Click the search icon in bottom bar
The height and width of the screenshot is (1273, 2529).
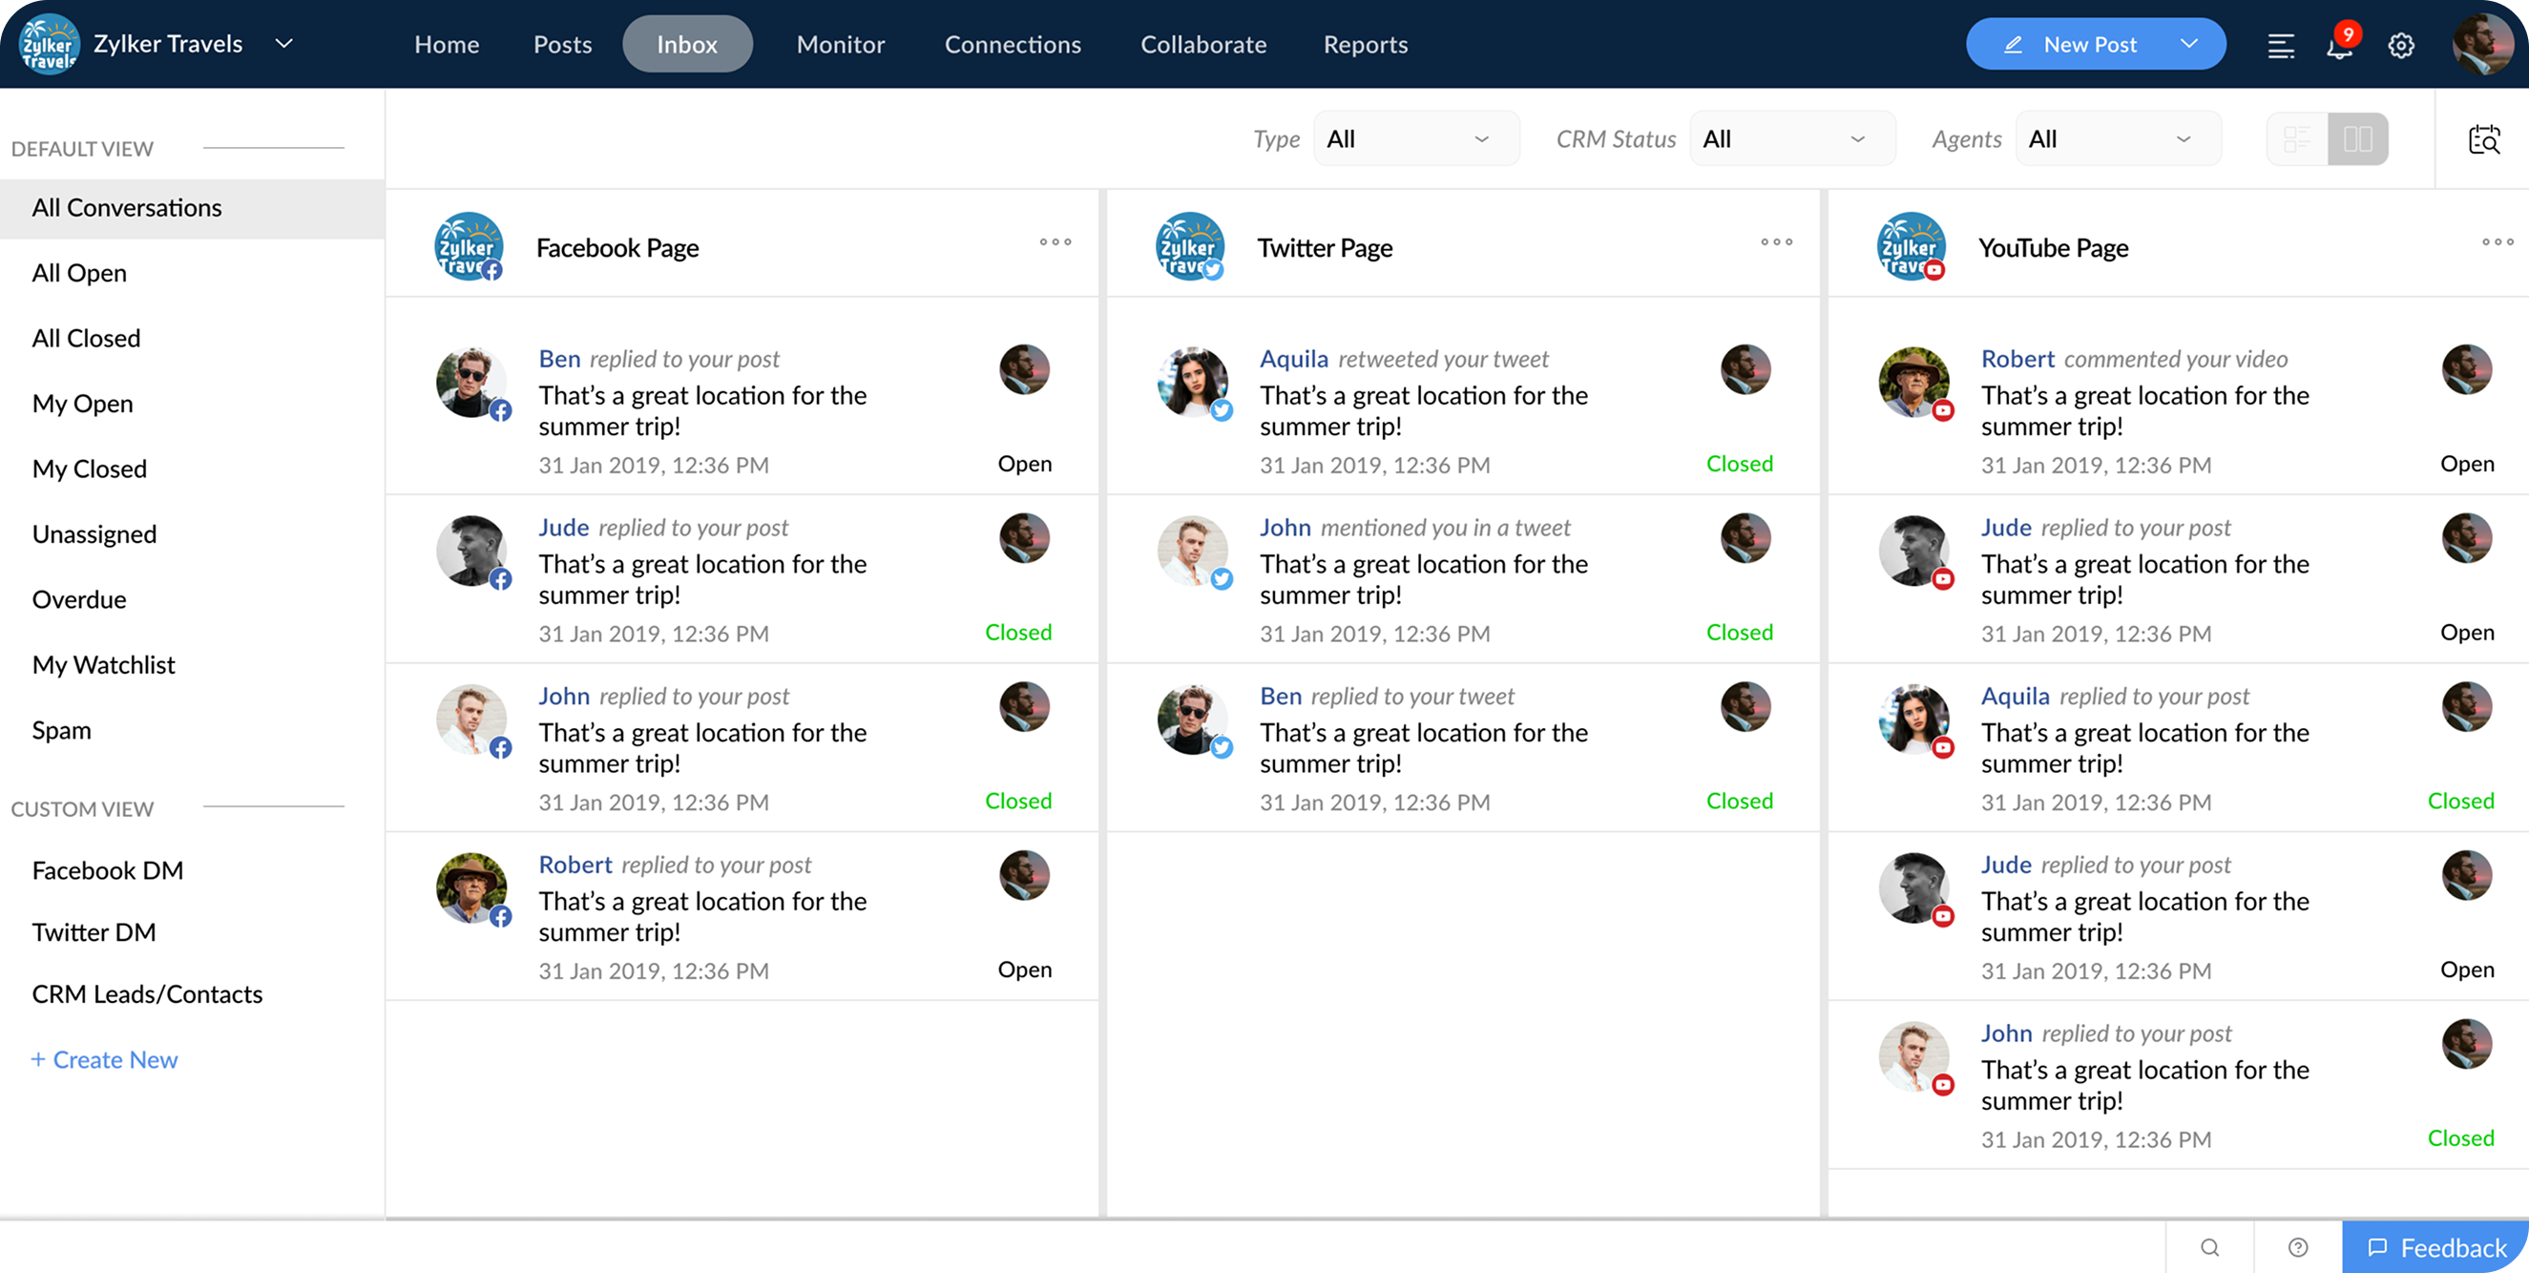2209,1246
